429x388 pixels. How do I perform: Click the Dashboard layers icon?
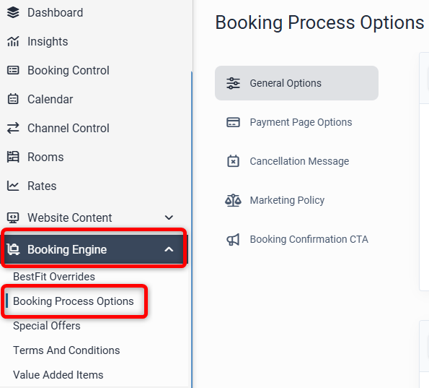(13, 12)
